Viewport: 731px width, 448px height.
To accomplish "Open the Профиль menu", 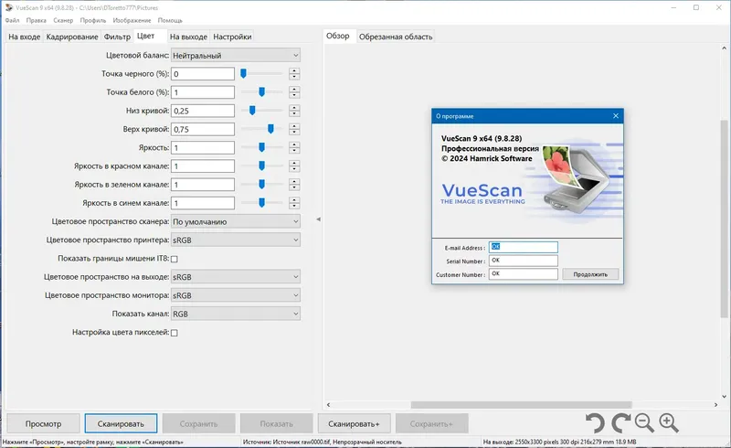I will pyautogui.click(x=93, y=20).
